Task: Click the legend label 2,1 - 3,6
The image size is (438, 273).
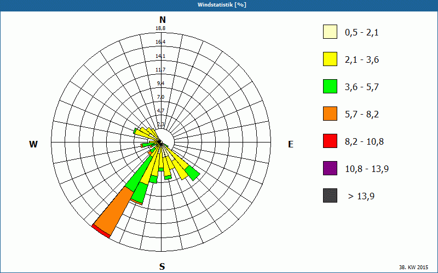Action: click(x=362, y=60)
